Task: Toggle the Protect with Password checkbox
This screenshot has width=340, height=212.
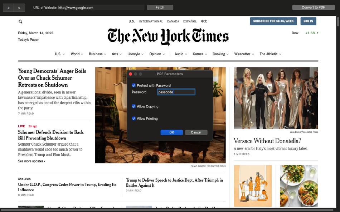Action: coord(134,85)
